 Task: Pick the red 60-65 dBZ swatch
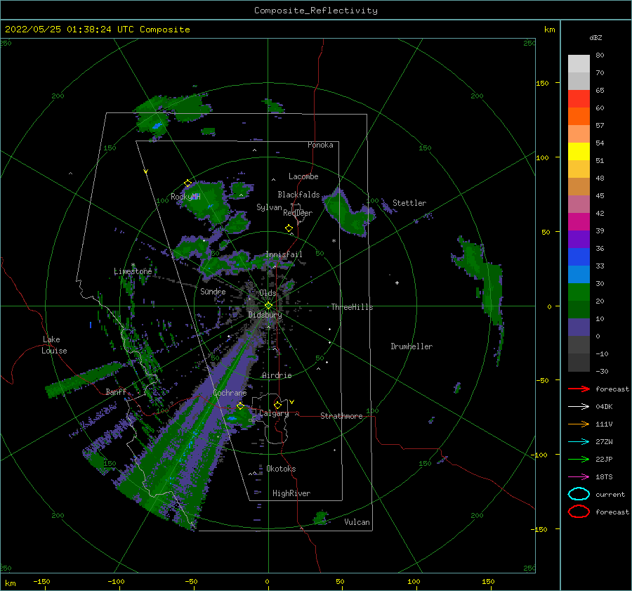point(579,99)
